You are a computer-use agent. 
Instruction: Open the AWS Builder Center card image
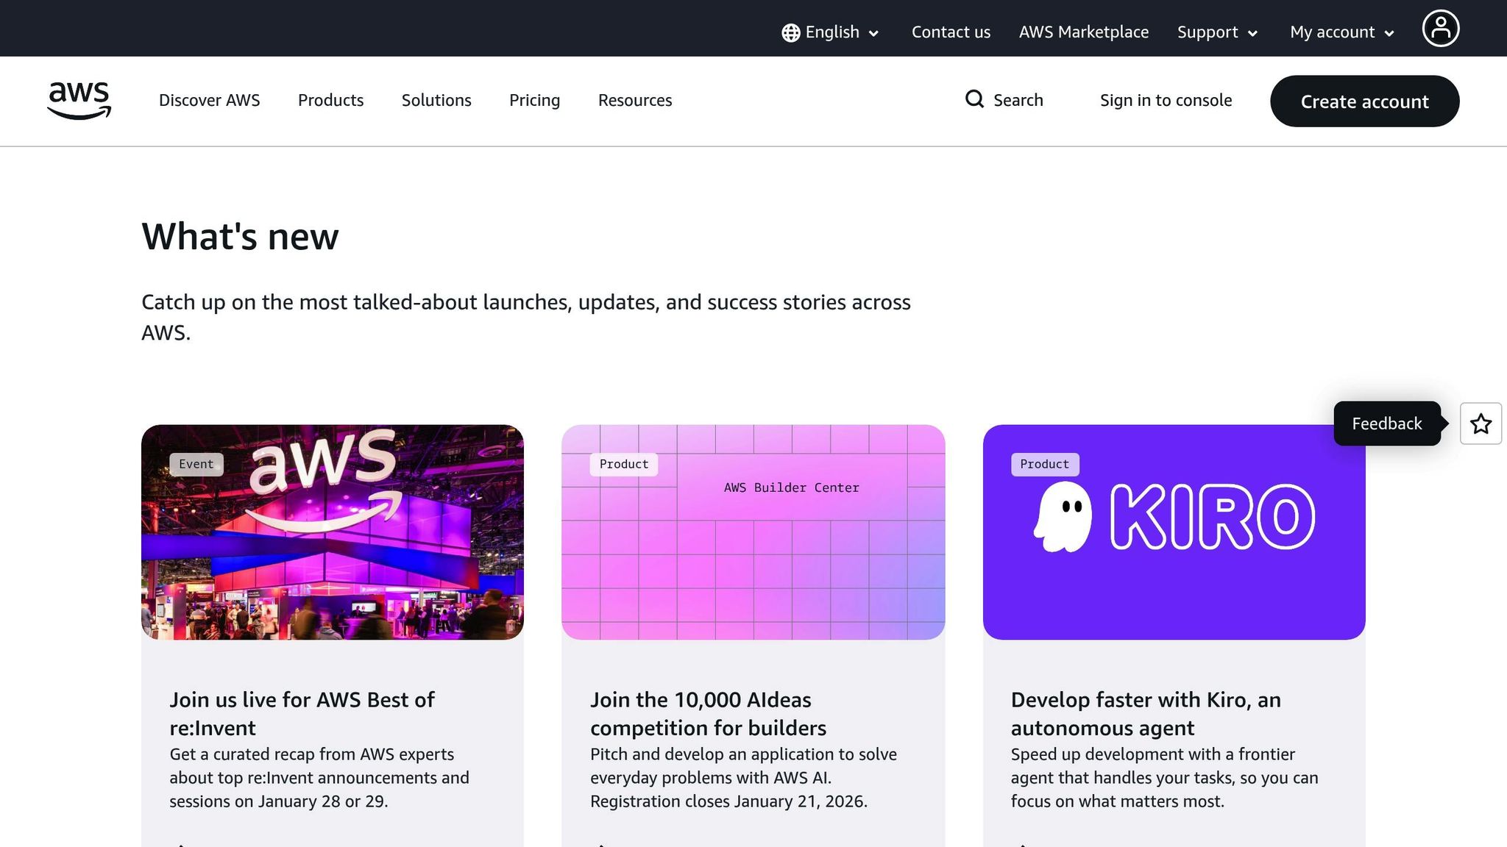click(x=753, y=532)
